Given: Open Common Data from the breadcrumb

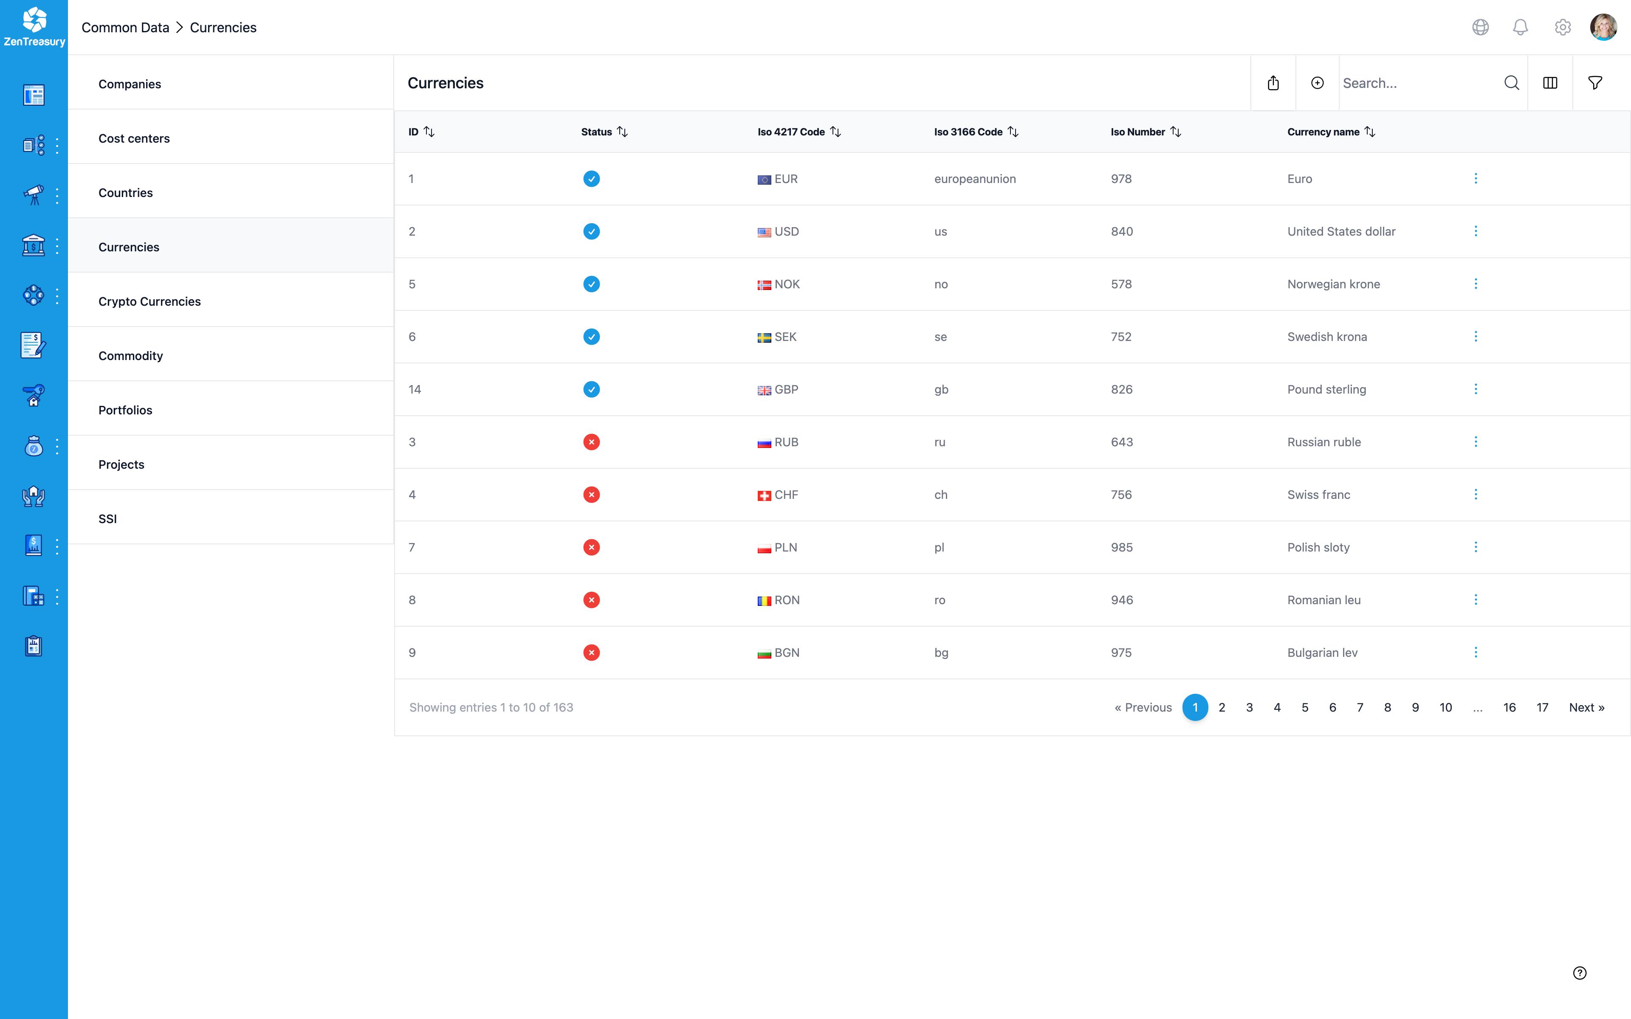Looking at the screenshot, I should pyautogui.click(x=125, y=27).
